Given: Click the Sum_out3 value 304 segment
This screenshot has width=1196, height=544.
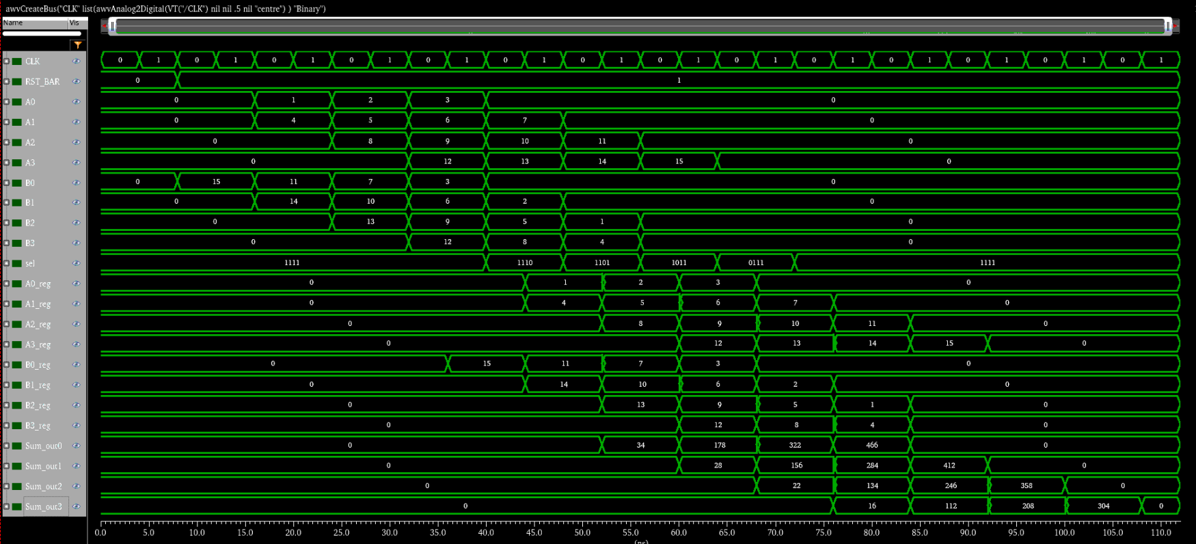Looking at the screenshot, I should (x=1103, y=506).
